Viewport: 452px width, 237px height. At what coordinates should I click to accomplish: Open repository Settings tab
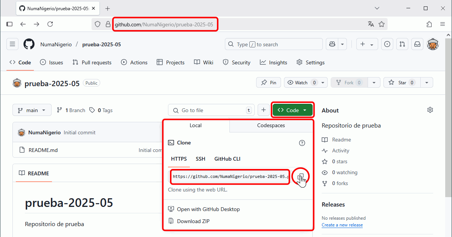[311, 62]
